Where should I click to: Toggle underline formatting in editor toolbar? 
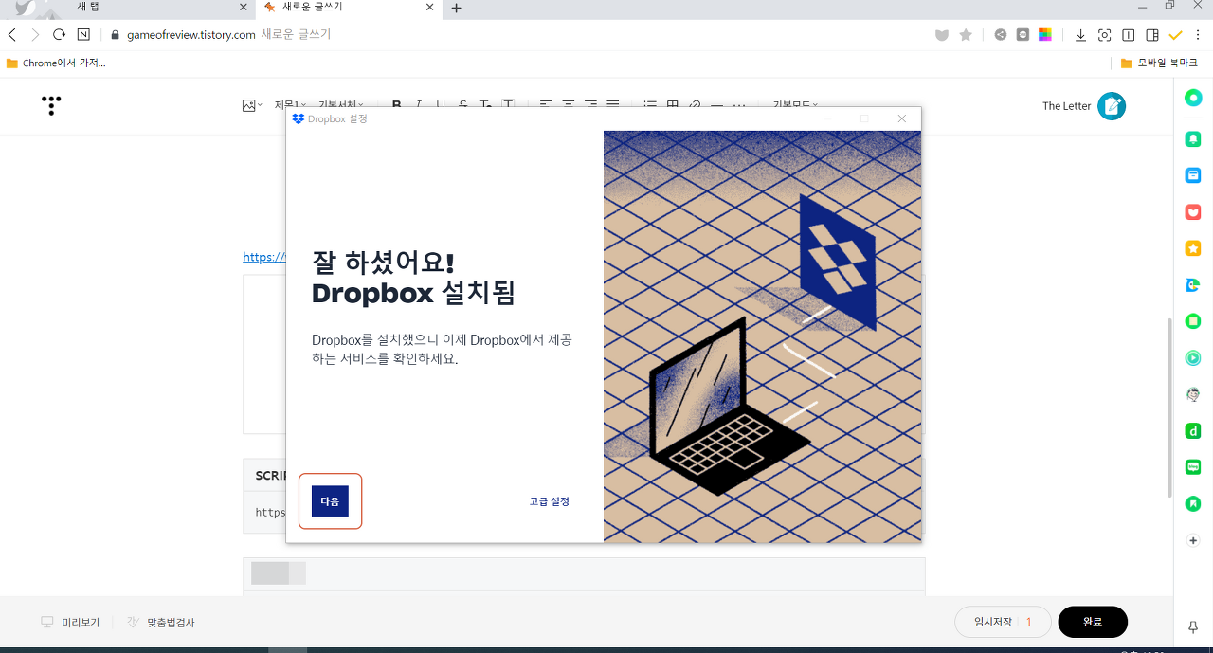tap(441, 105)
